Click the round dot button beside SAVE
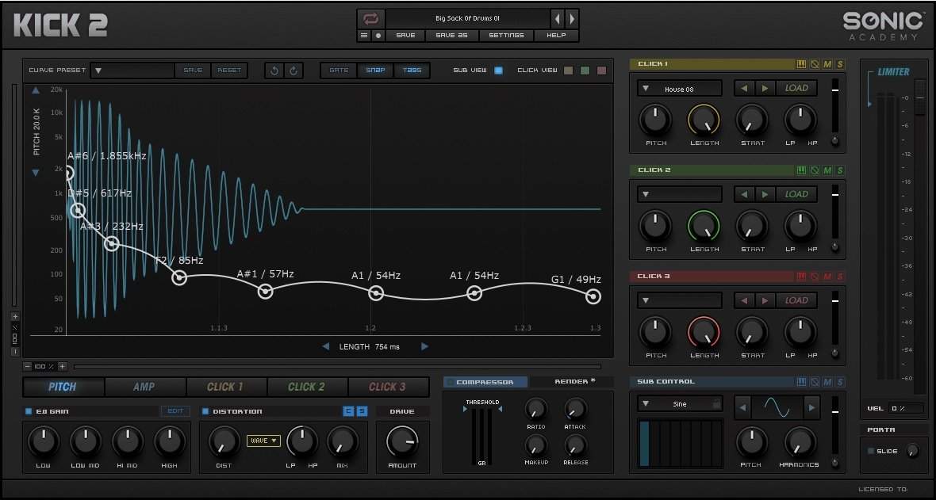This screenshot has height=500, width=936. pos(378,35)
